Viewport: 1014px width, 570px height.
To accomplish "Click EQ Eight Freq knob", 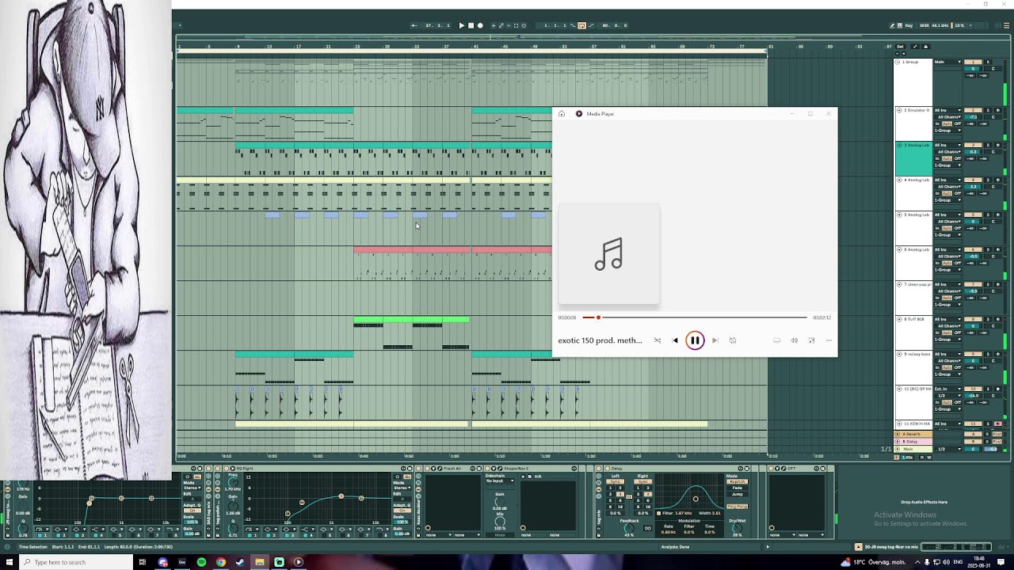I will click(233, 481).
